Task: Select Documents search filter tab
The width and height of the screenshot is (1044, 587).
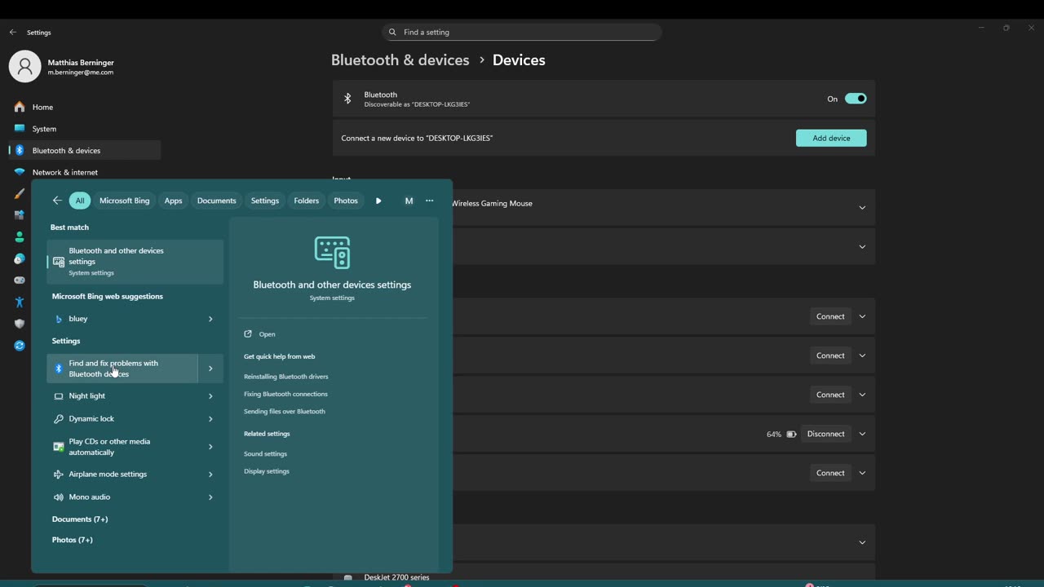Action: 216,201
